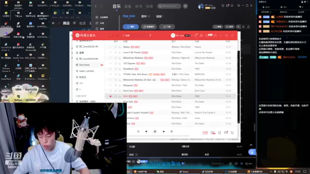Open account dropdown arrow in NetEase header
Viewport: 310px width, 174px height.
[192, 36]
